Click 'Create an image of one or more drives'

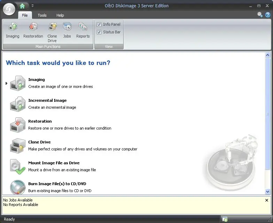coord(61,86)
